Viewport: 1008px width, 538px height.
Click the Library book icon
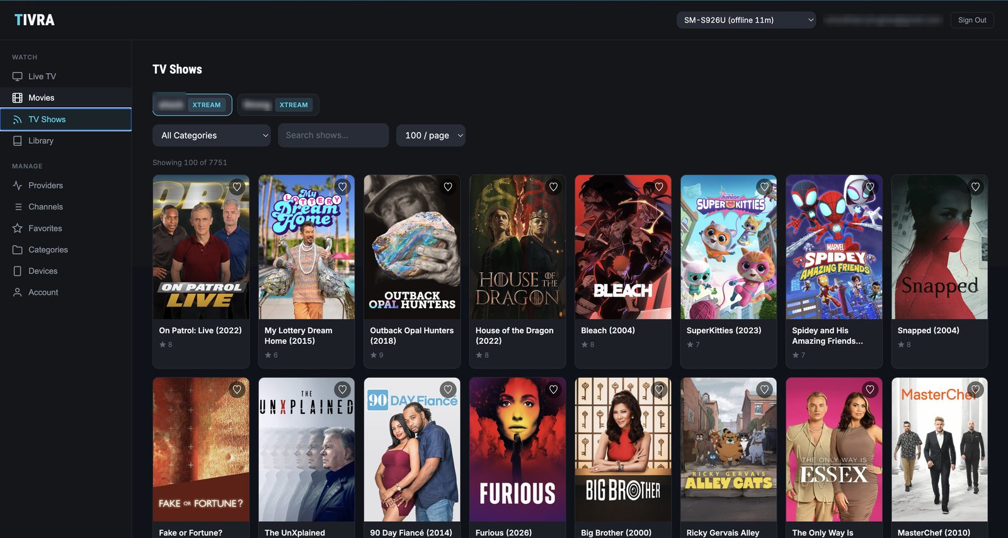tap(18, 140)
